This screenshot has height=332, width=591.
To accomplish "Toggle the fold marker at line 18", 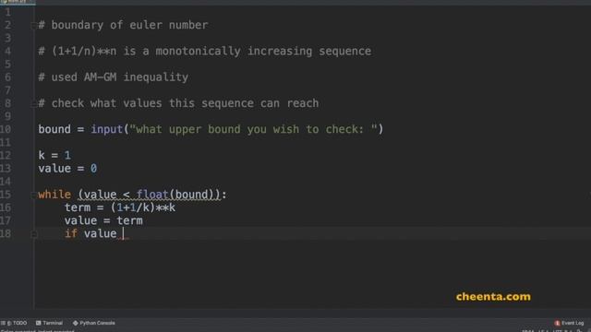I will (x=33, y=234).
